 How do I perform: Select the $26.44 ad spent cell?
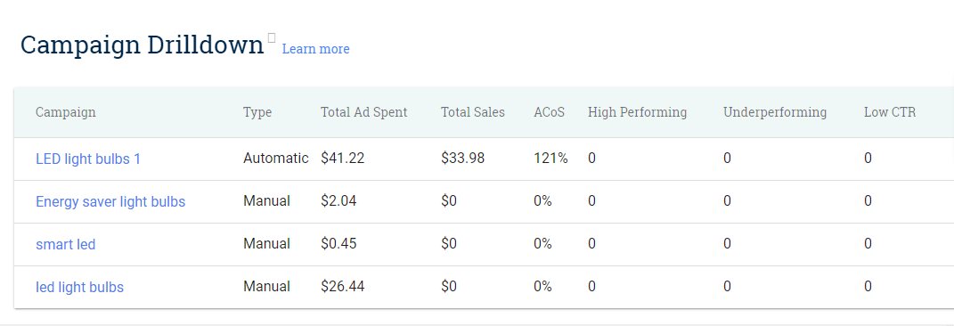tap(343, 287)
